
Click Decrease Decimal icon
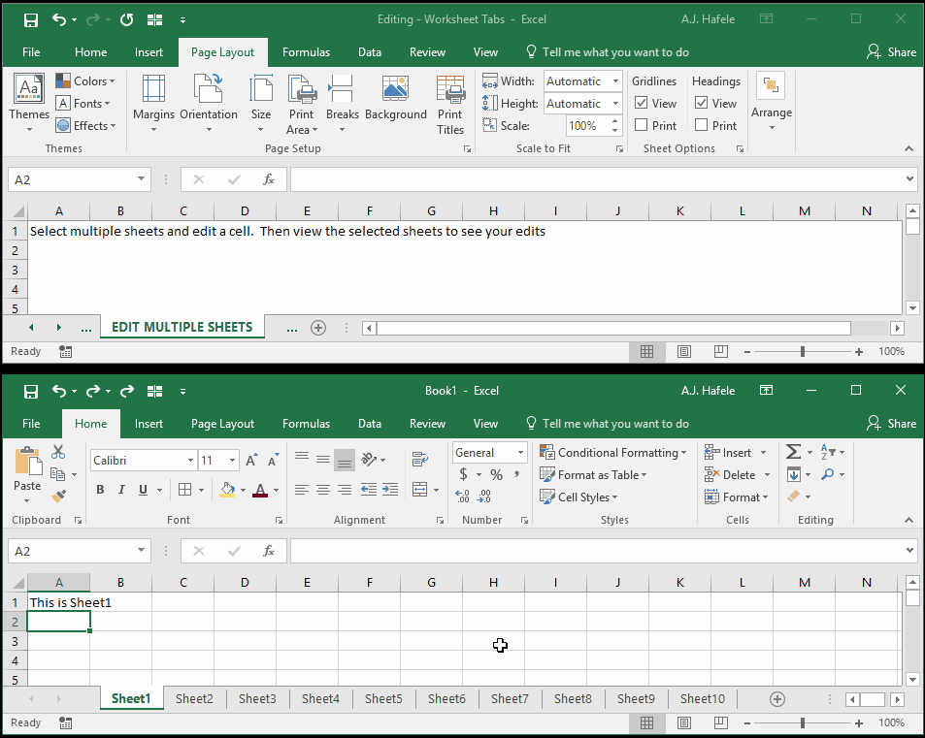coord(483,497)
